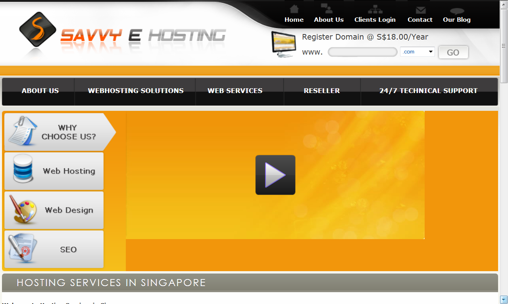508x304 pixels.
Task: Open the Contact page
Action: pyautogui.click(x=420, y=20)
